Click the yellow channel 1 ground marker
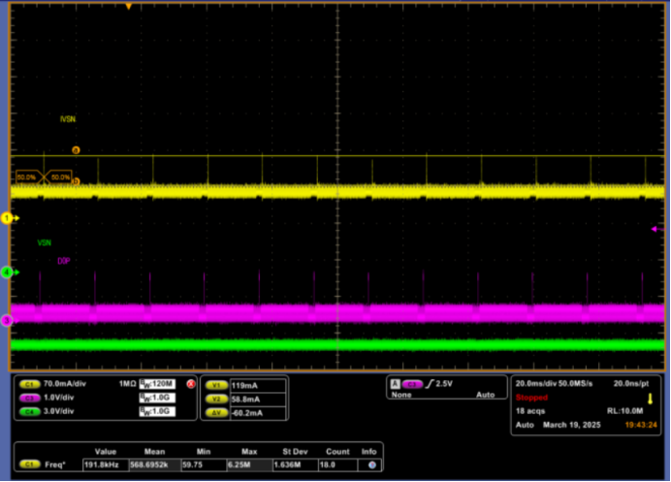The width and height of the screenshot is (671, 482). [x=7, y=218]
